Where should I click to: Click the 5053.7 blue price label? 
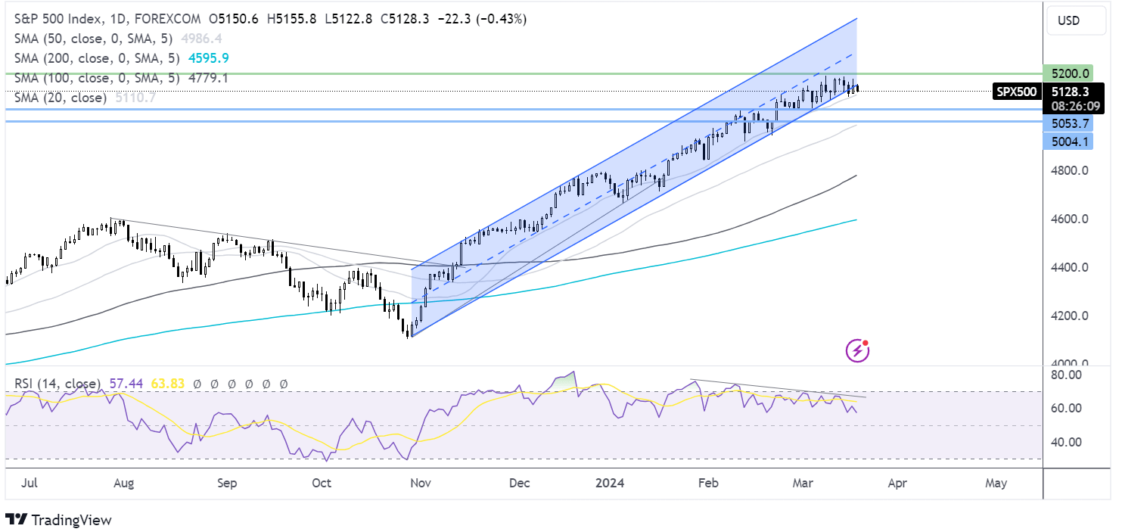[1070, 123]
